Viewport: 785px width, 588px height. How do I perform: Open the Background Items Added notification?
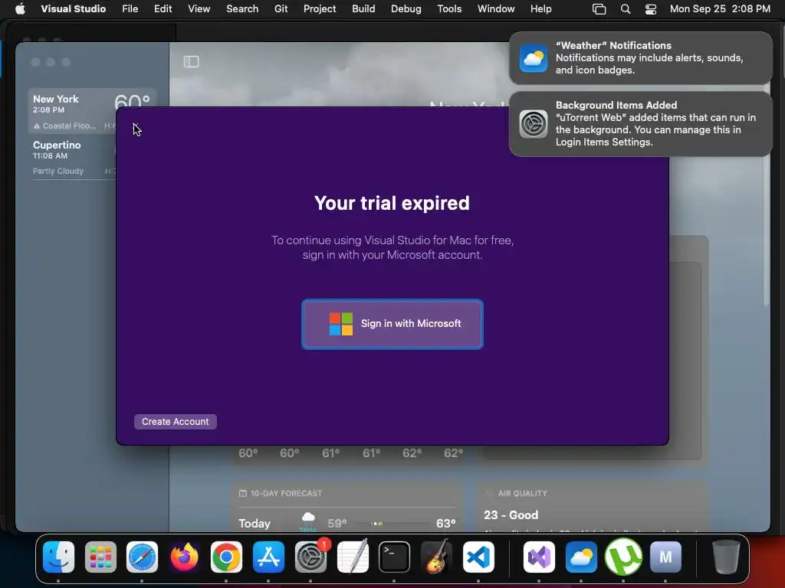coord(640,123)
